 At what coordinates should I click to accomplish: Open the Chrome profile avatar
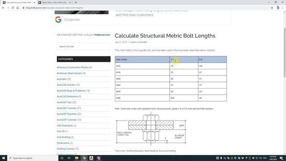point(278,8)
